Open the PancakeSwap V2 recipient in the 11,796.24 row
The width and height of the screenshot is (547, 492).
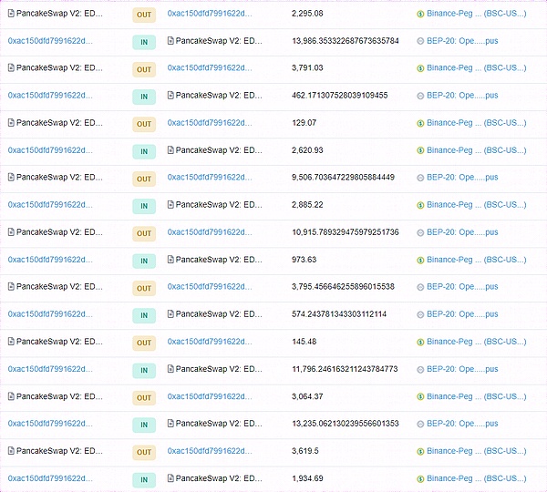click(219, 369)
